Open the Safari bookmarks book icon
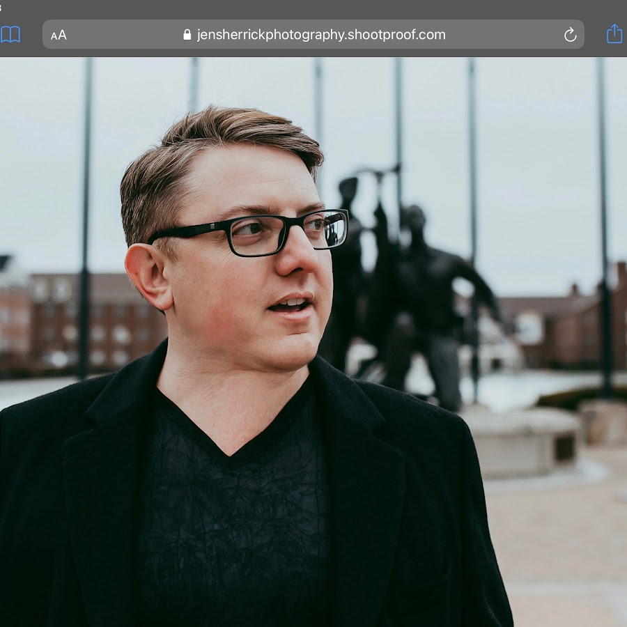The width and height of the screenshot is (627, 627). (10, 35)
